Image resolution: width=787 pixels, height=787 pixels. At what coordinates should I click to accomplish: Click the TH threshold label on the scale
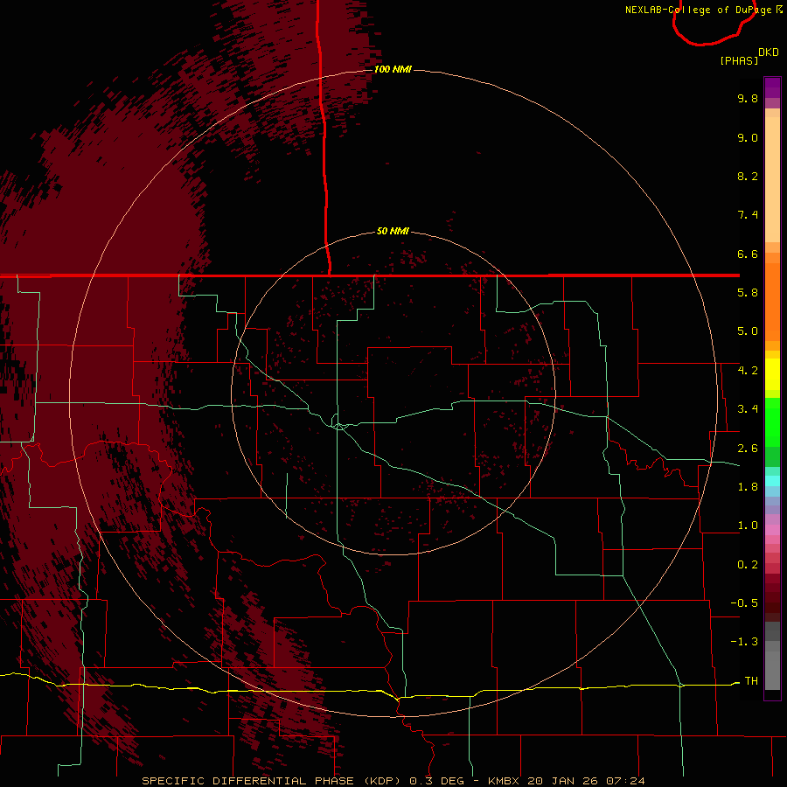pyautogui.click(x=751, y=681)
